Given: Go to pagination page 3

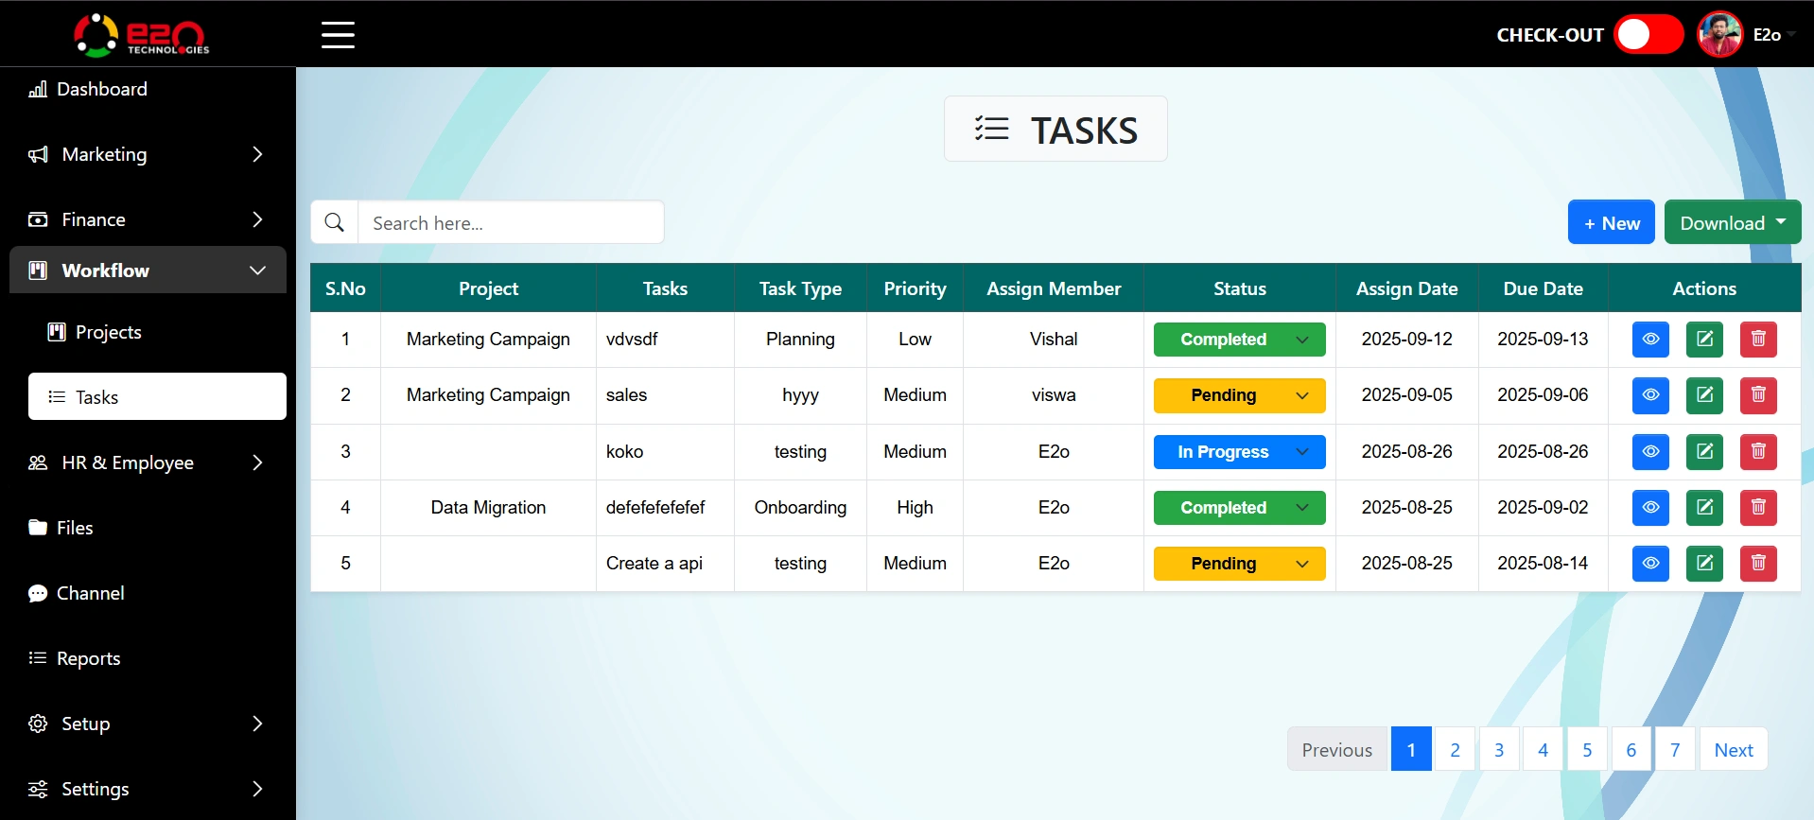Looking at the screenshot, I should pos(1499,750).
